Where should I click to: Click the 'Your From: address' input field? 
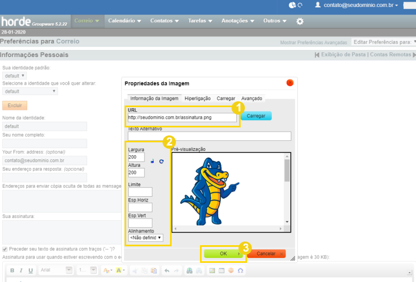click(44, 160)
